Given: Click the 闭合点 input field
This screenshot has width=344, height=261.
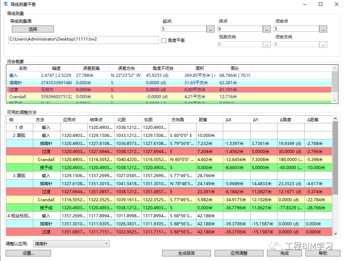Looking at the screenshot, I should point(296,29).
